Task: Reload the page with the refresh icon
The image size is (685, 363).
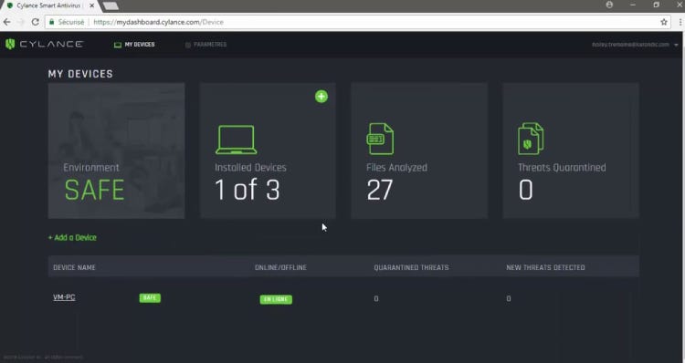Action: (36, 22)
